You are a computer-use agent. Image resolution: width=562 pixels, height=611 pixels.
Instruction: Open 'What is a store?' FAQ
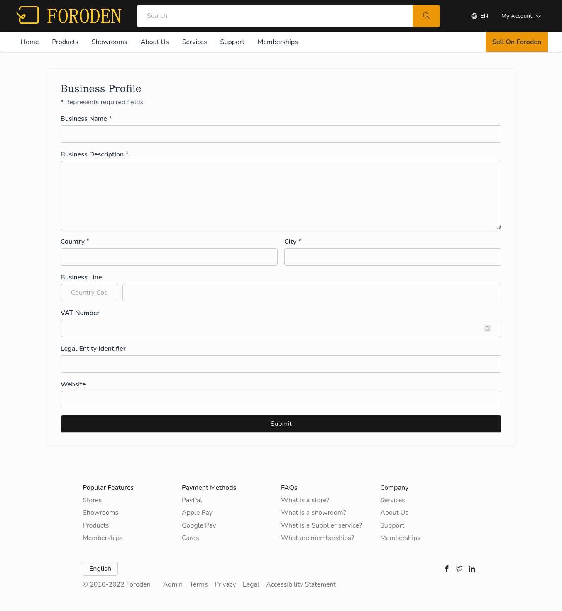(305, 500)
